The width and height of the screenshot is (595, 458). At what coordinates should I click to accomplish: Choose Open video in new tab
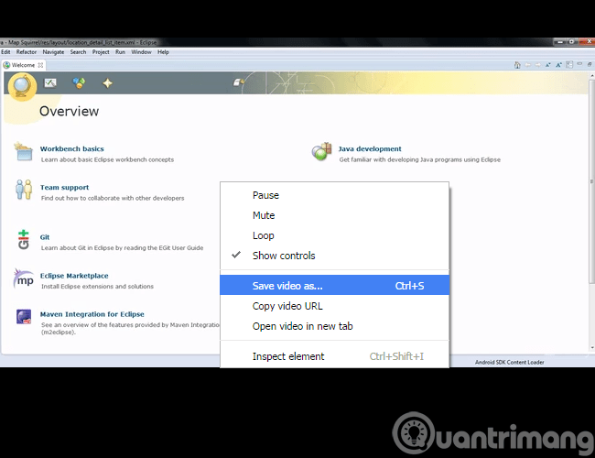tap(334, 326)
